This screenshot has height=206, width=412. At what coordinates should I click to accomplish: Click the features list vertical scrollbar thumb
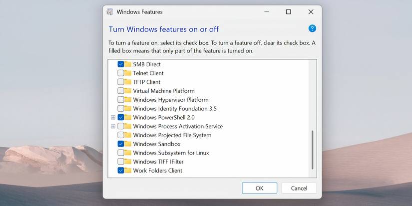coord(313,150)
